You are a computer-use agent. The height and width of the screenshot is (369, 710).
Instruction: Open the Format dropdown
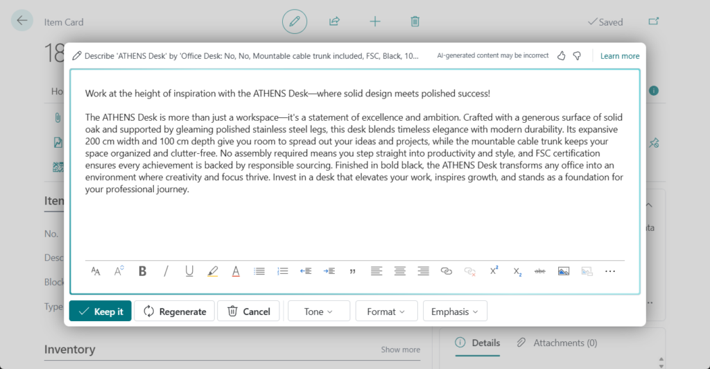tap(386, 311)
